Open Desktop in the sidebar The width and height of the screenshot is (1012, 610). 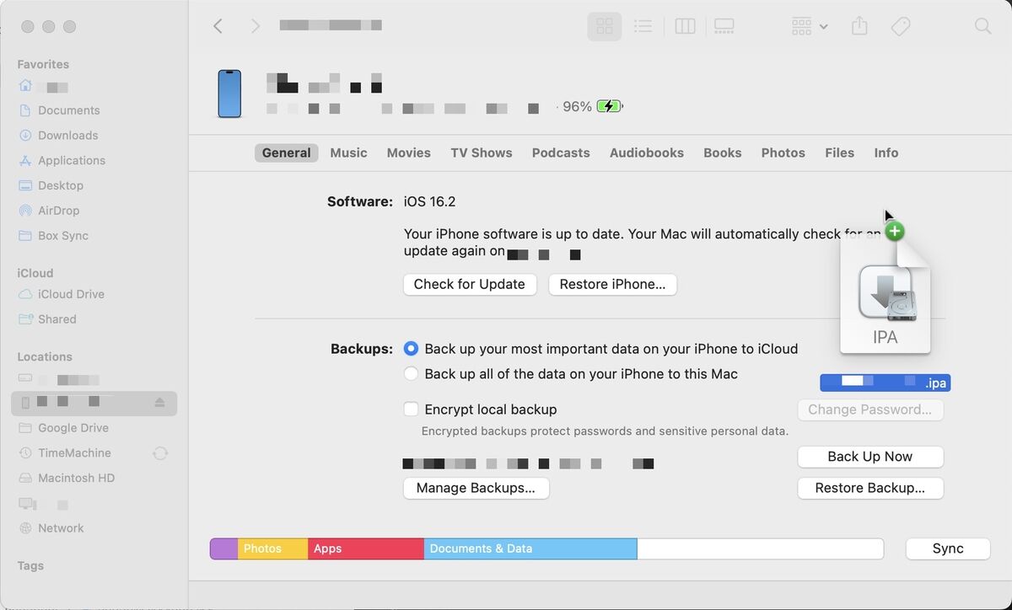[x=61, y=185]
